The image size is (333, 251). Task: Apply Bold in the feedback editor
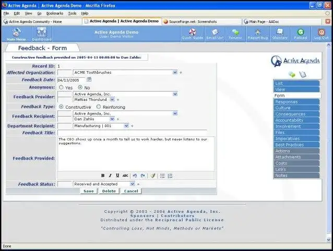tap(103, 176)
